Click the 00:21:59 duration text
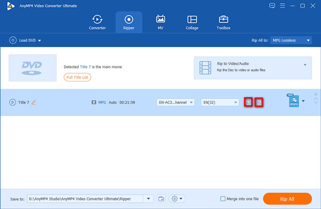Screen dimensions: 321x209 click(127, 102)
